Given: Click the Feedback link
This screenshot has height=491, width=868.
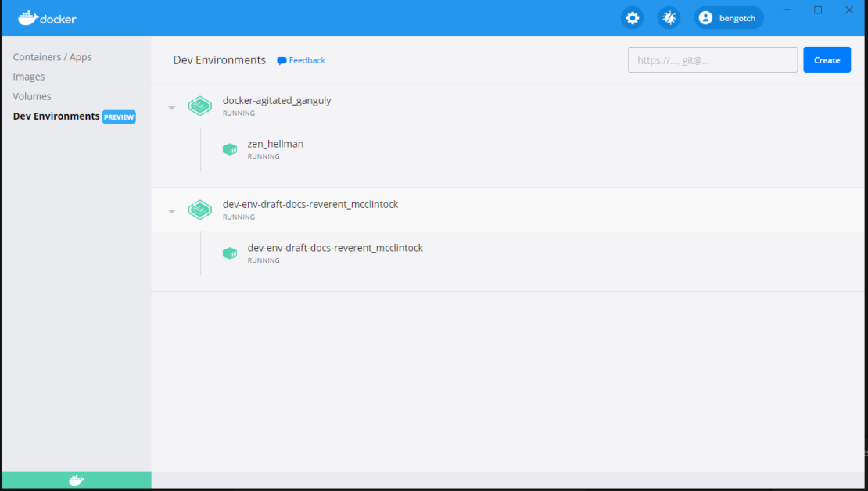Looking at the screenshot, I should (x=307, y=60).
